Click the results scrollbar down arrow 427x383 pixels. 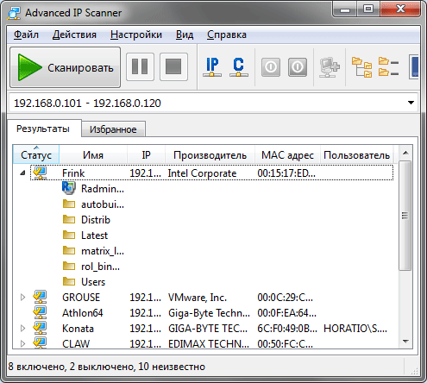point(405,342)
